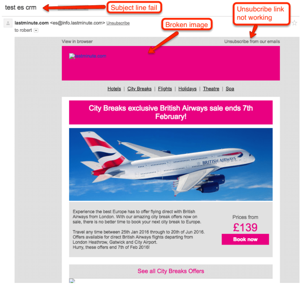Open the Theatre navigation link
307x287 pixels.
[211, 89]
